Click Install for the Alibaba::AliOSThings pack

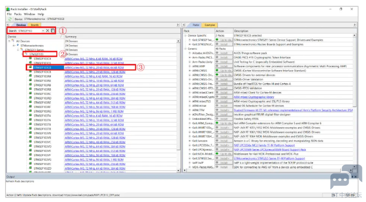[x=224, y=53]
